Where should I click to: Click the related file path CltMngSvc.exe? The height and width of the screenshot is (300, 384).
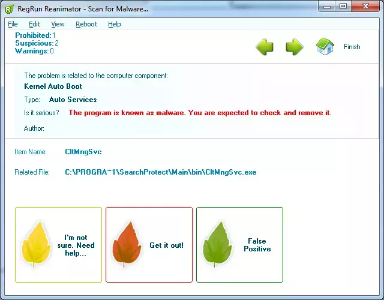click(161, 172)
